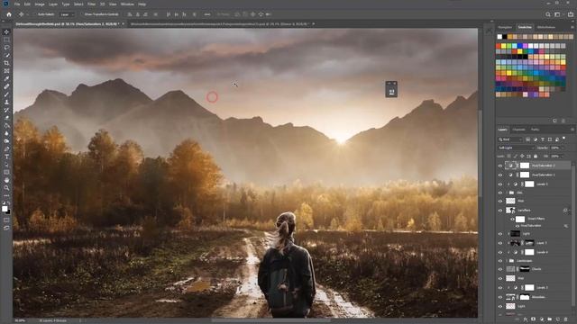Select the Type tool

click(6, 157)
